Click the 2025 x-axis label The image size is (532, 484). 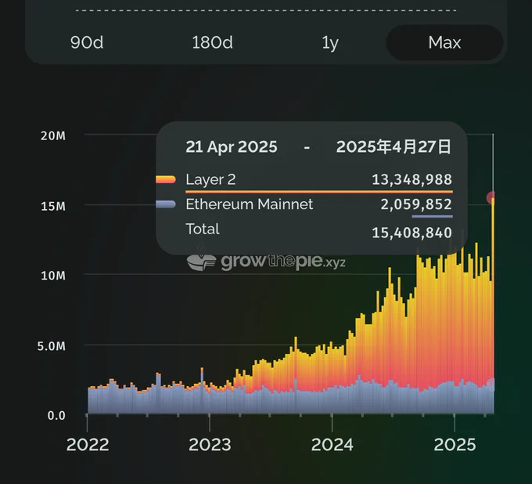click(455, 445)
